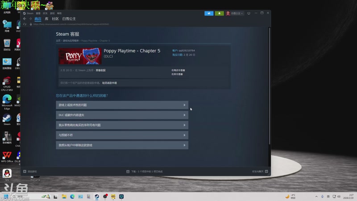Click the microphone tray icon
The width and height of the screenshot is (357, 201).
tap(322, 197)
